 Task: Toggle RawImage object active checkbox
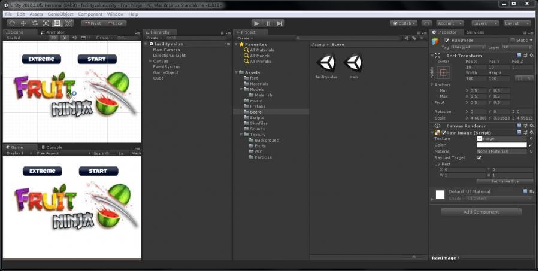(447, 40)
